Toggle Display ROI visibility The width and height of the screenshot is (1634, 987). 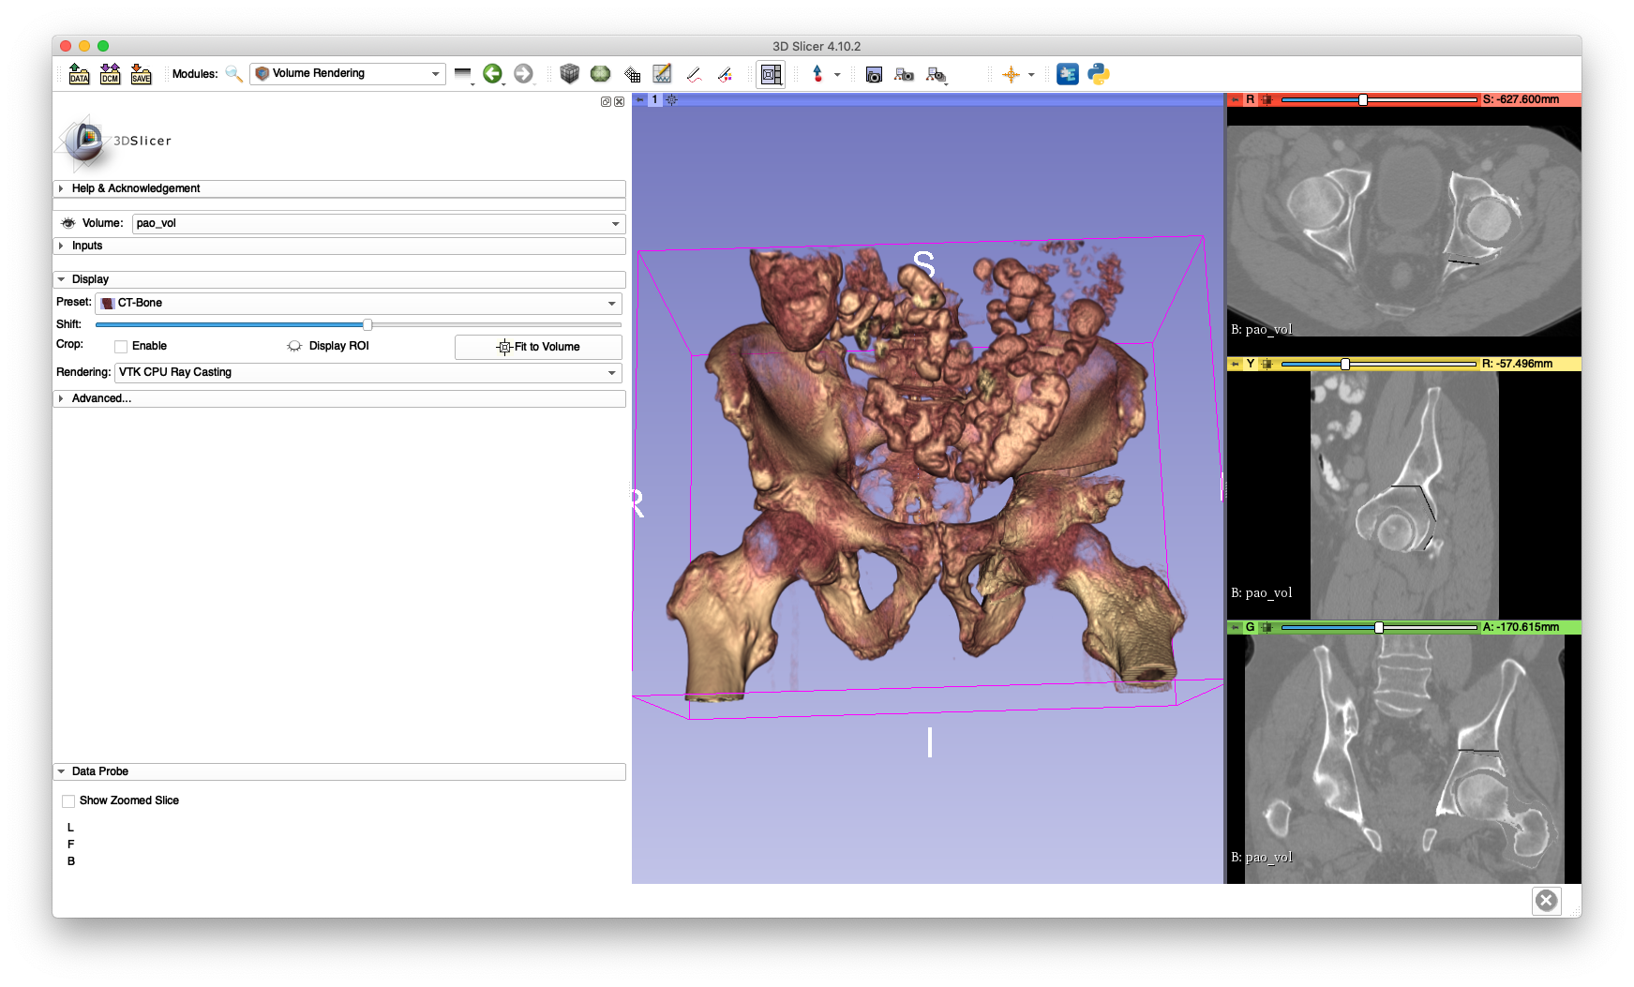[x=294, y=346]
